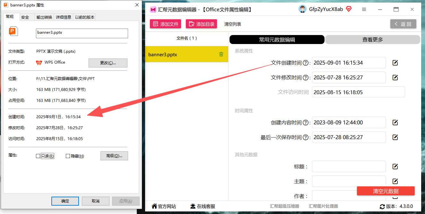Click the edit icon for 文件修改时间
425x214 pixels.
[395, 77]
